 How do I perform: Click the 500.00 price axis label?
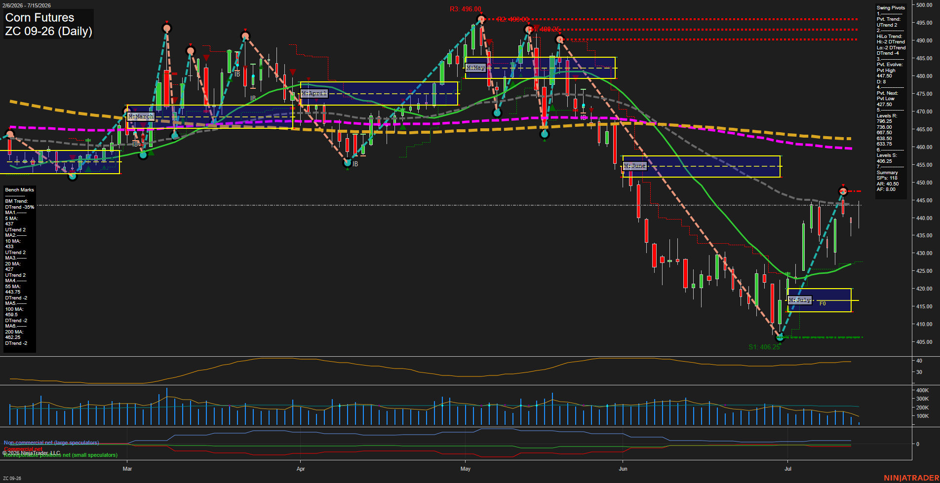click(x=924, y=5)
